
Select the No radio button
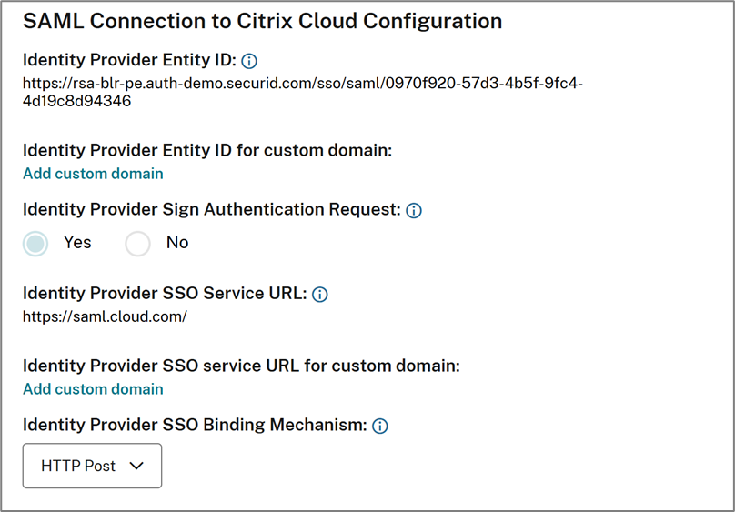[137, 244]
